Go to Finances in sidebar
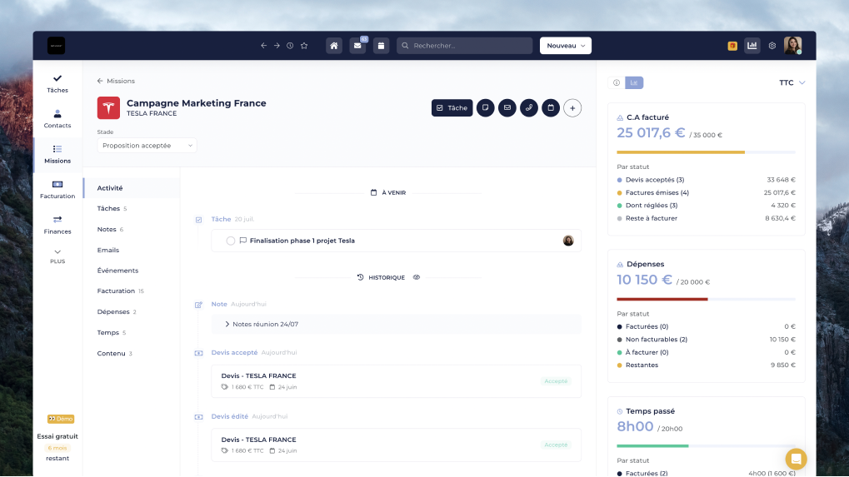 pos(57,225)
